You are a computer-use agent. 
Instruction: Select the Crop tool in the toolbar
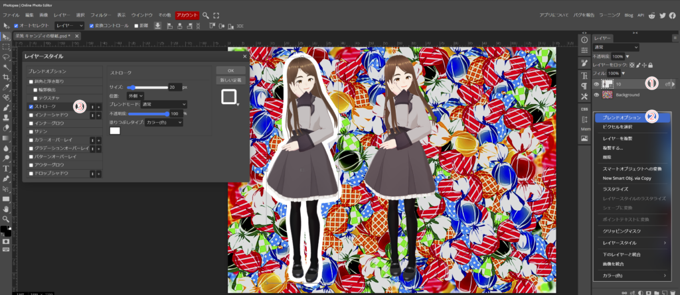(6, 77)
